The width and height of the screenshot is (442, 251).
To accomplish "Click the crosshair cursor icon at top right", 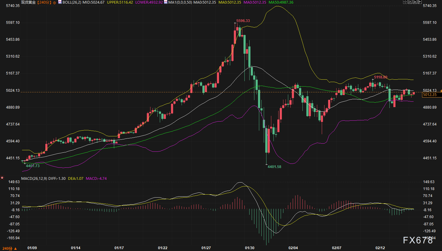I will 405,2.
